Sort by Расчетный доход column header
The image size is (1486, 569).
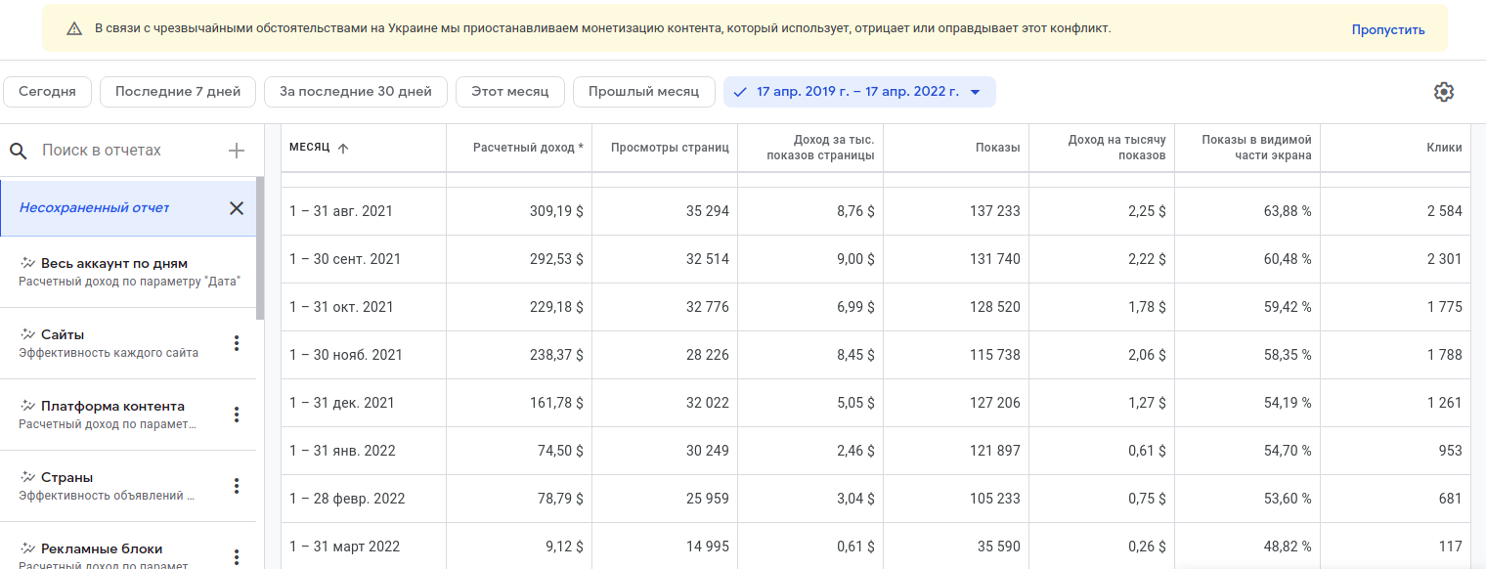[x=528, y=148]
